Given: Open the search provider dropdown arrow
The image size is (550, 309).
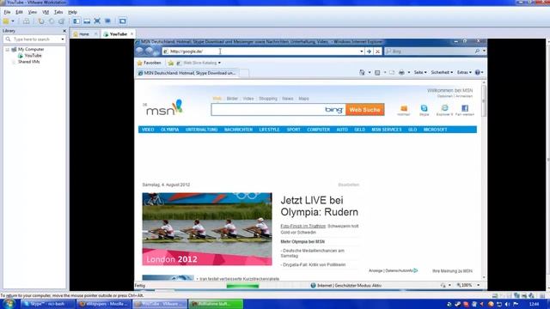Looking at the screenshot, I should click(484, 51).
